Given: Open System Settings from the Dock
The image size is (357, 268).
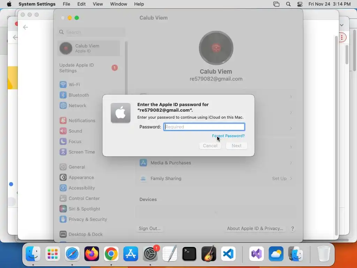Looking at the screenshot, I should [x=150, y=254].
